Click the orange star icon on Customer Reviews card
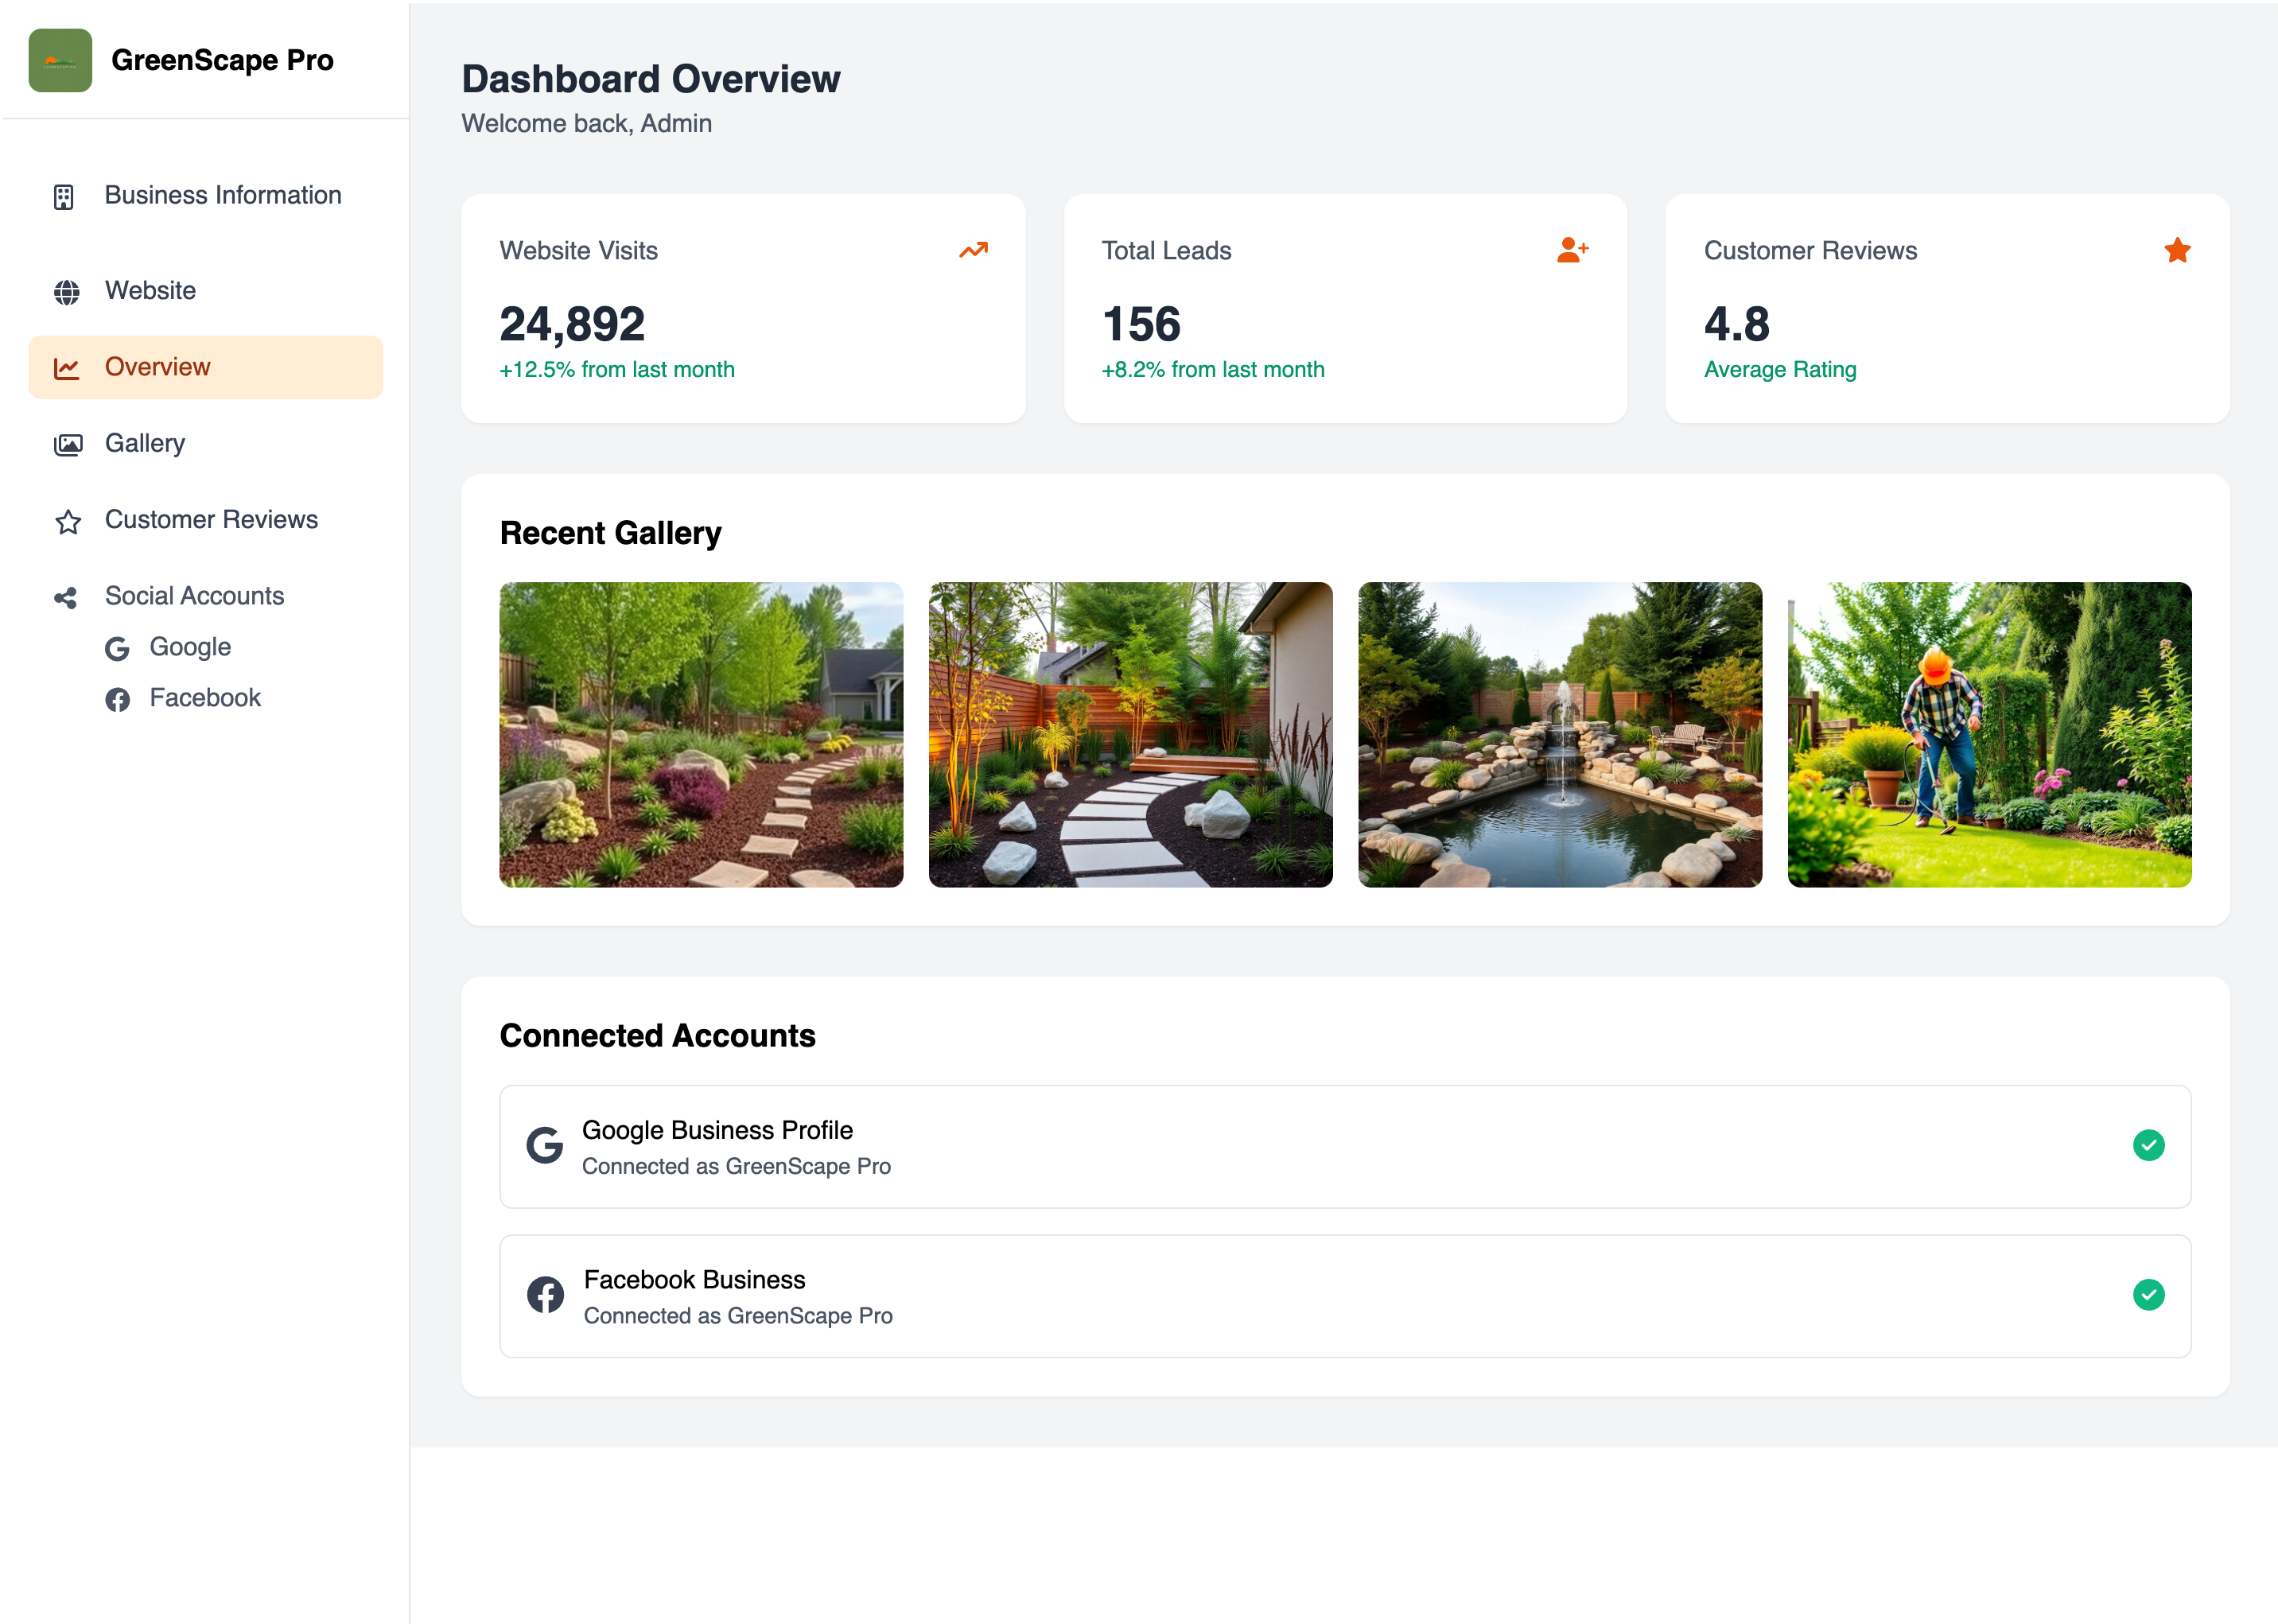 [2176, 251]
